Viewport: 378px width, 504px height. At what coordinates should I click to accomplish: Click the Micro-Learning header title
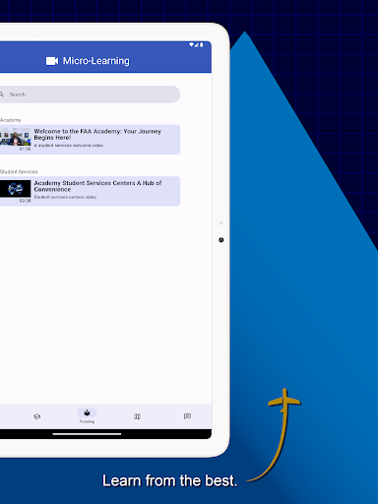(x=96, y=61)
